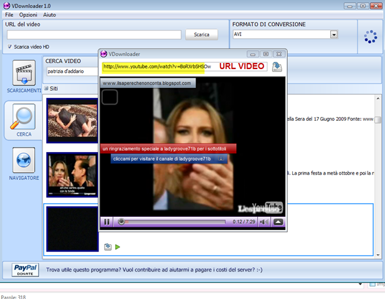Click the Scarica button
Screen dimensions: 385x299
(x=202, y=35)
